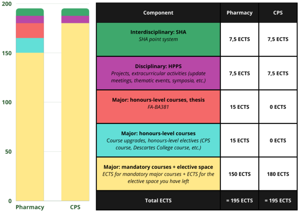This screenshot has width=300, height=213.
Task: Click the purple "Disciplinary: HPPS" row cell
Action: click(158, 73)
